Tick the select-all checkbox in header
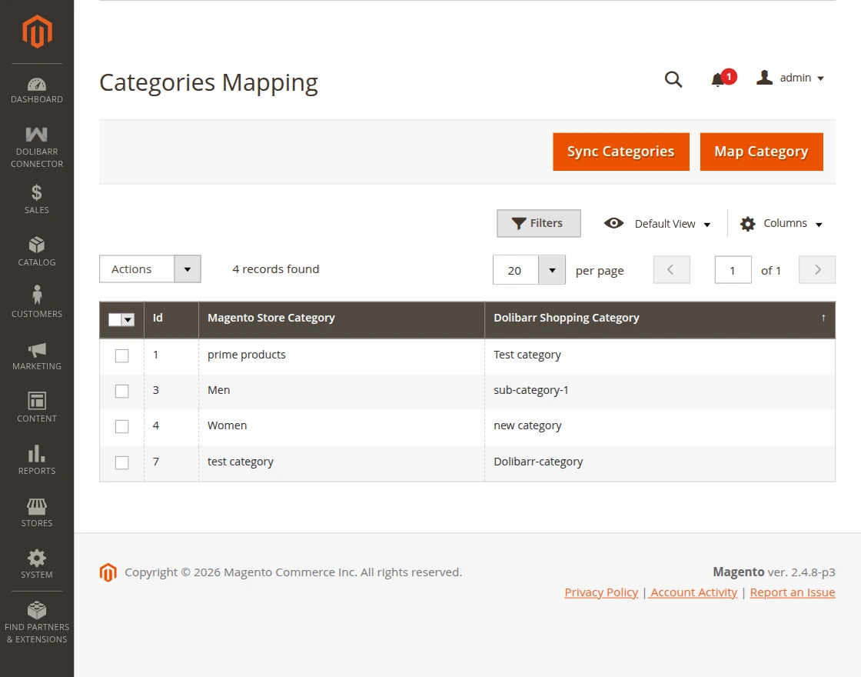861x677 pixels. click(116, 318)
